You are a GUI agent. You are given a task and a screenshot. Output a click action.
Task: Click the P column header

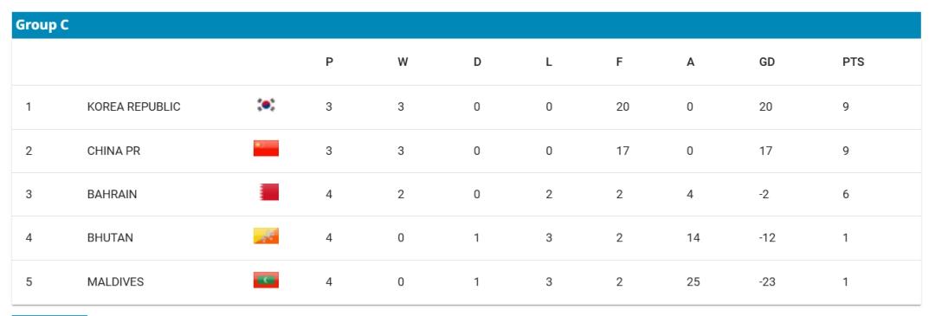pyautogui.click(x=329, y=62)
